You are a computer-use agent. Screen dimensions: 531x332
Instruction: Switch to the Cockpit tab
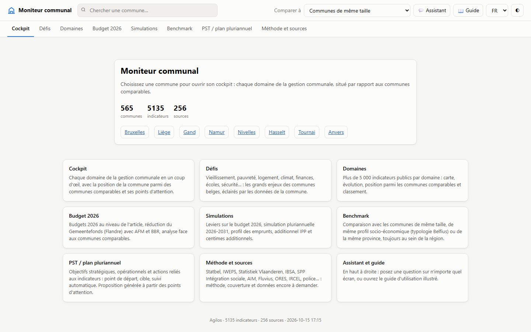pyautogui.click(x=21, y=28)
